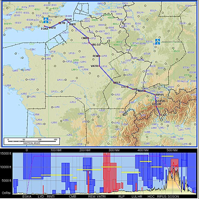Screen dimensions: 199x199
Task: Click the Jeppesen Frankfurt logo icon
Action: (158, 42)
